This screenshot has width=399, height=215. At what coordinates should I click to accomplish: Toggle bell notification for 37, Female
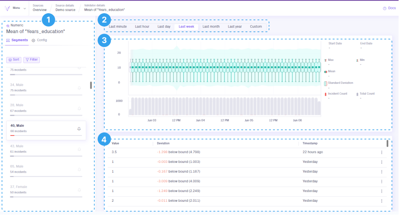tap(79, 190)
